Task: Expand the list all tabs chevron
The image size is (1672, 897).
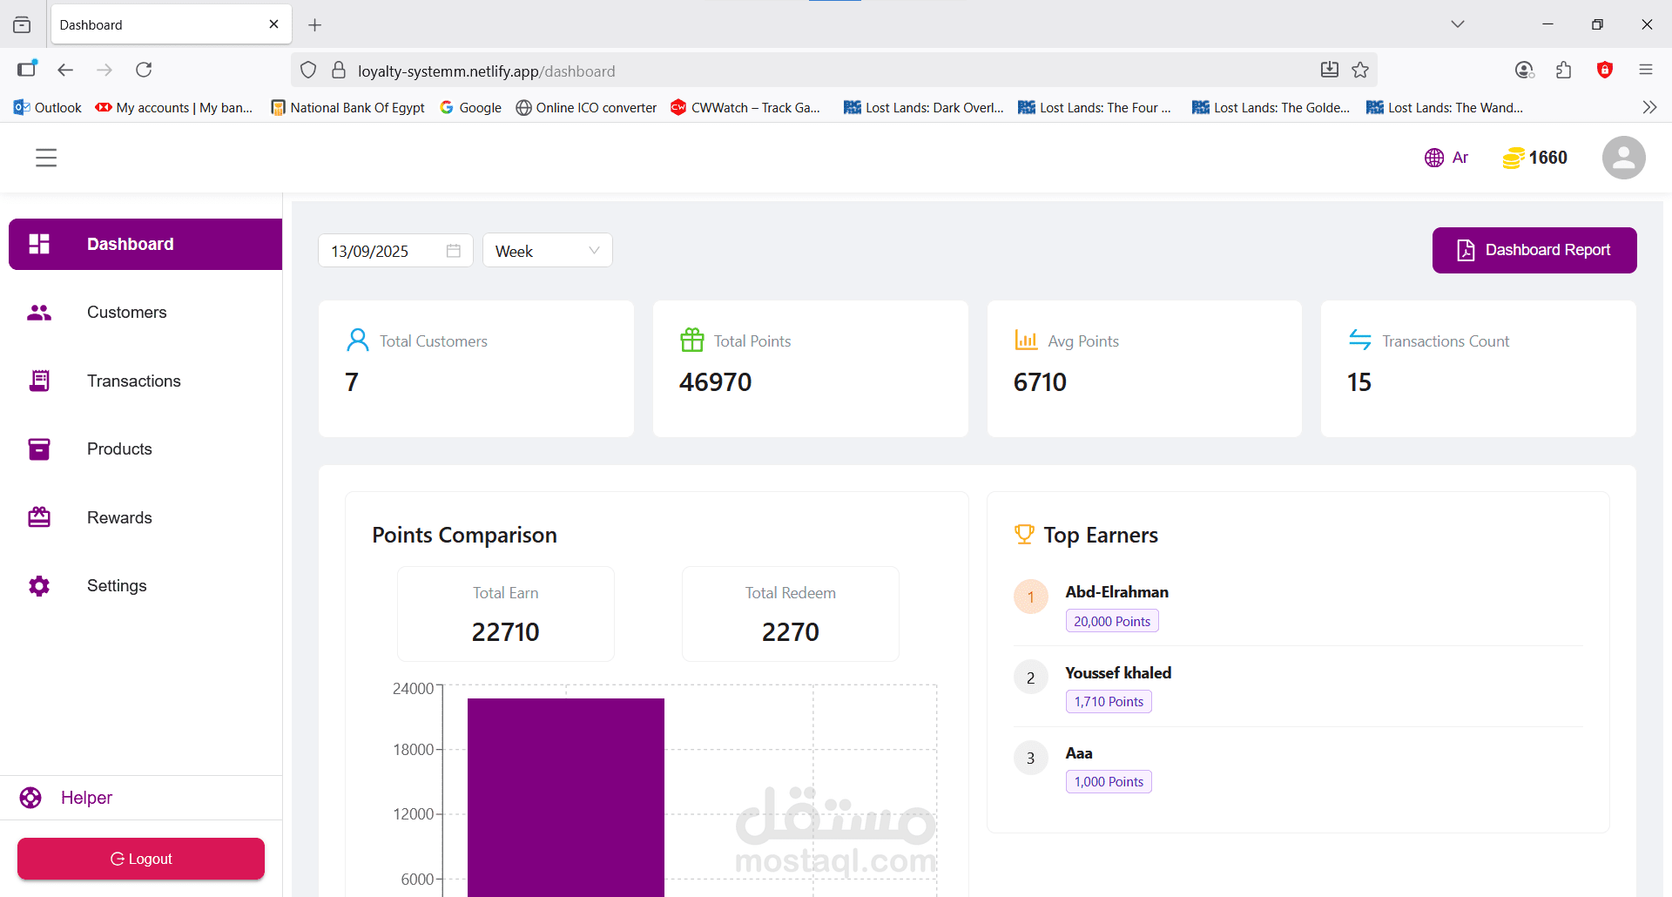Action: 1457,24
